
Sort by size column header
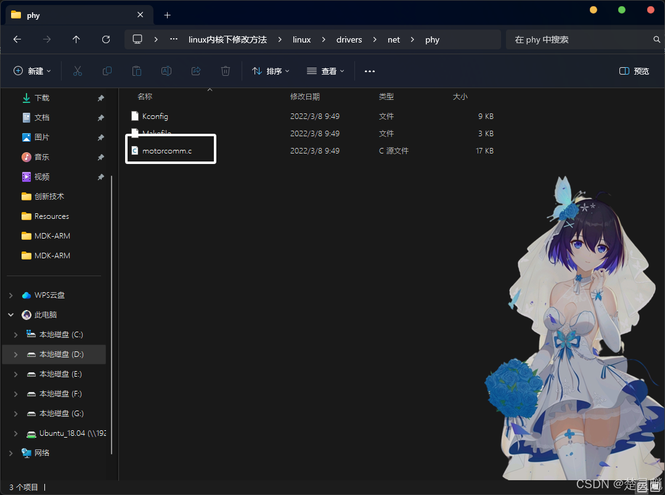click(460, 97)
